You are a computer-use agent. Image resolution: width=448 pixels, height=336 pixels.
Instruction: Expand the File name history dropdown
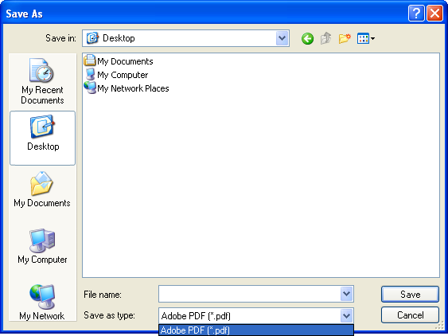coord(346,294)
